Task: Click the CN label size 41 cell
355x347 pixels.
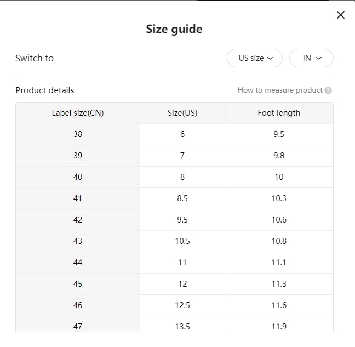Action: (x=78, y=198)
